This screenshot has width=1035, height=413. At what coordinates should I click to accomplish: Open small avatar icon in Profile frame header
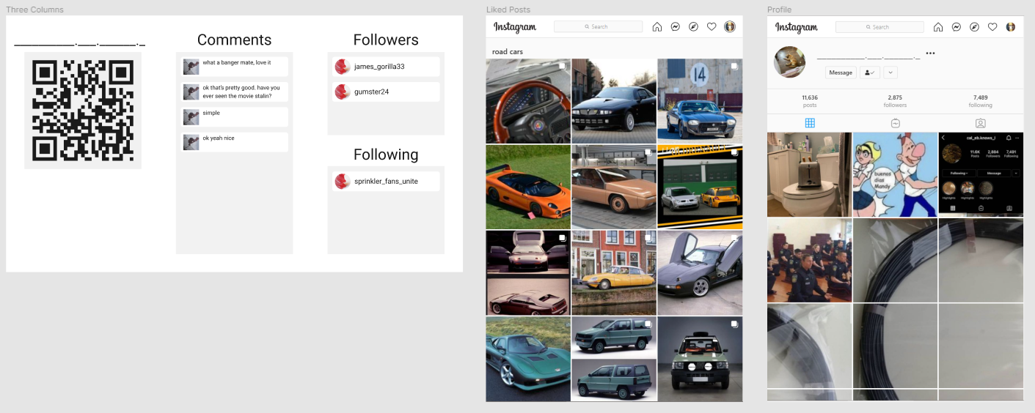1011,27
